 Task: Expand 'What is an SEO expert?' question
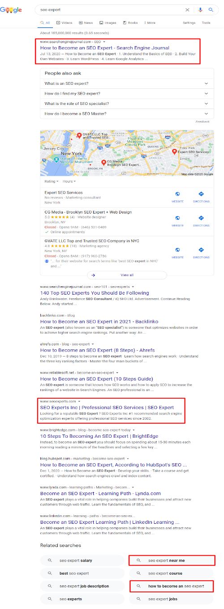[x=127, y=83]
